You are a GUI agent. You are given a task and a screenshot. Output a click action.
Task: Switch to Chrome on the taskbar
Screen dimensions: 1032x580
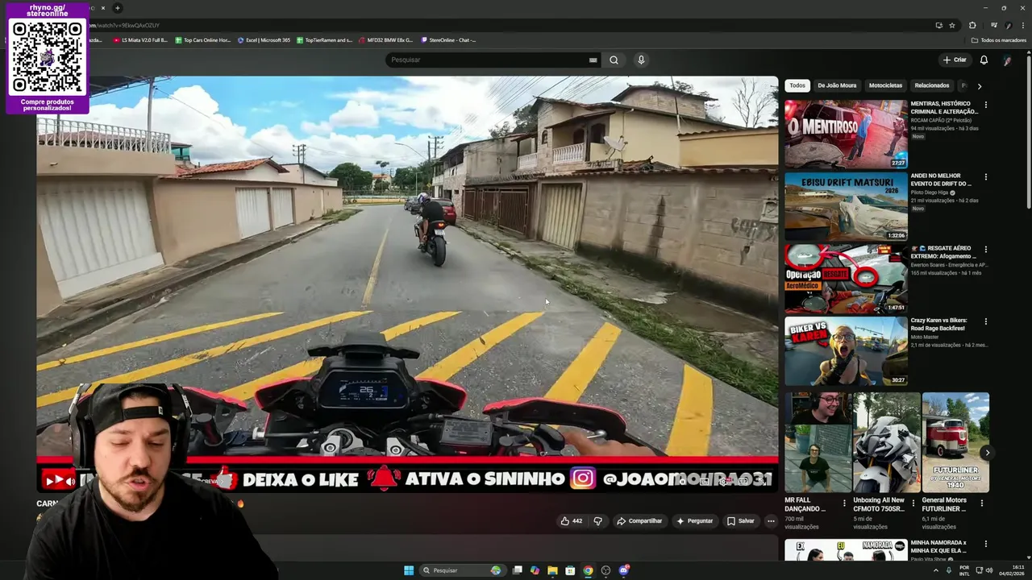point(588,570)
